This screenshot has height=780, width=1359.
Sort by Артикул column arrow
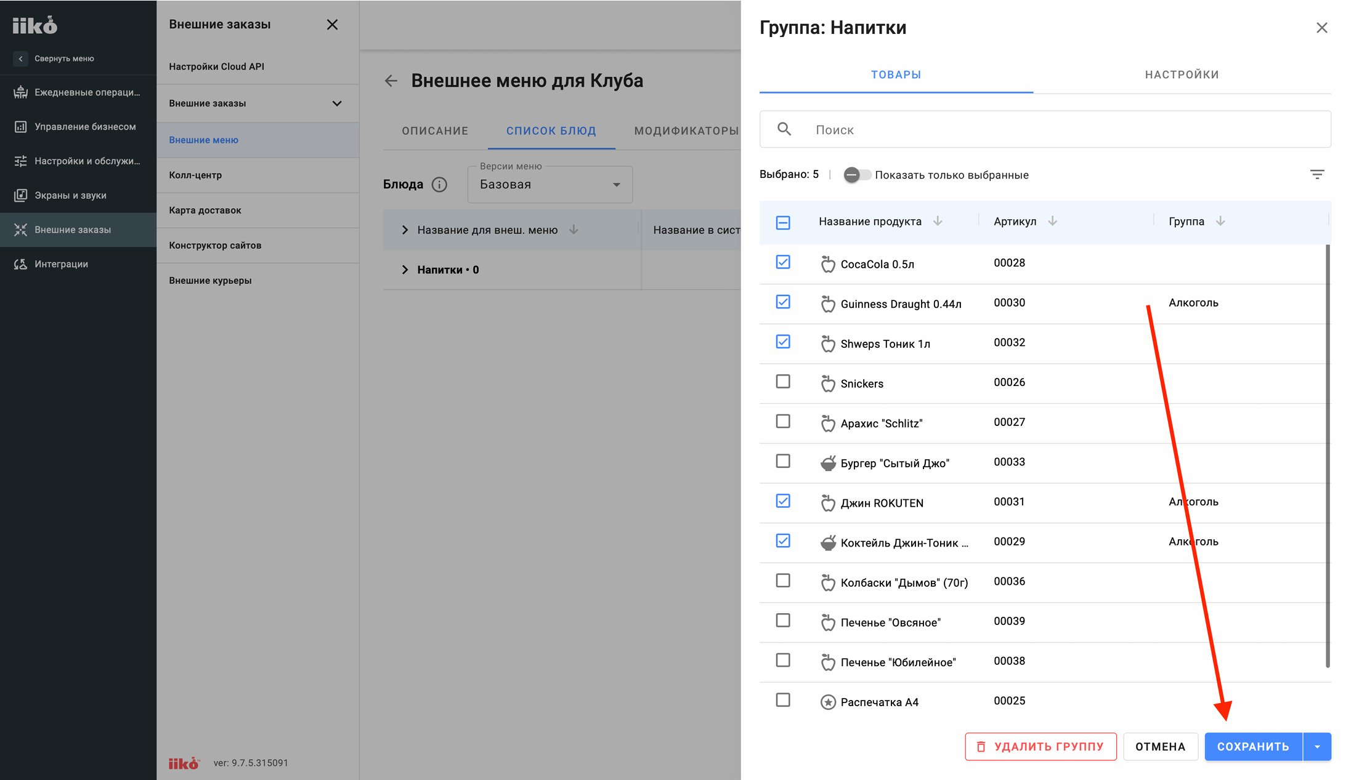pyautogui.click(x=1052, y=221)
